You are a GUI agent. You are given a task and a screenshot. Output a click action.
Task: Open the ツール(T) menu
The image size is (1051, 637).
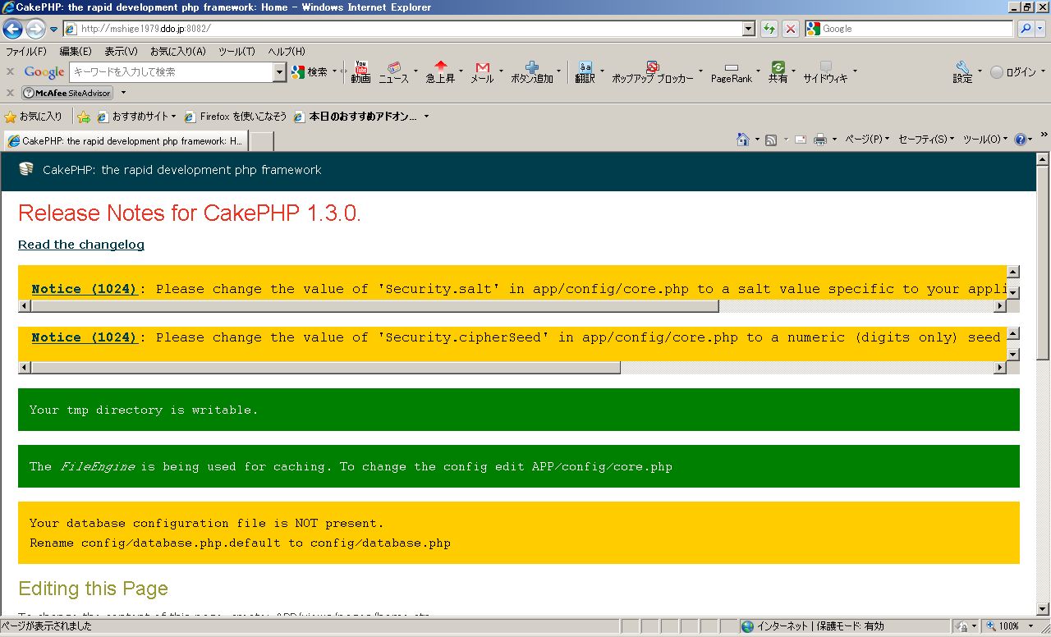point(236,51)
